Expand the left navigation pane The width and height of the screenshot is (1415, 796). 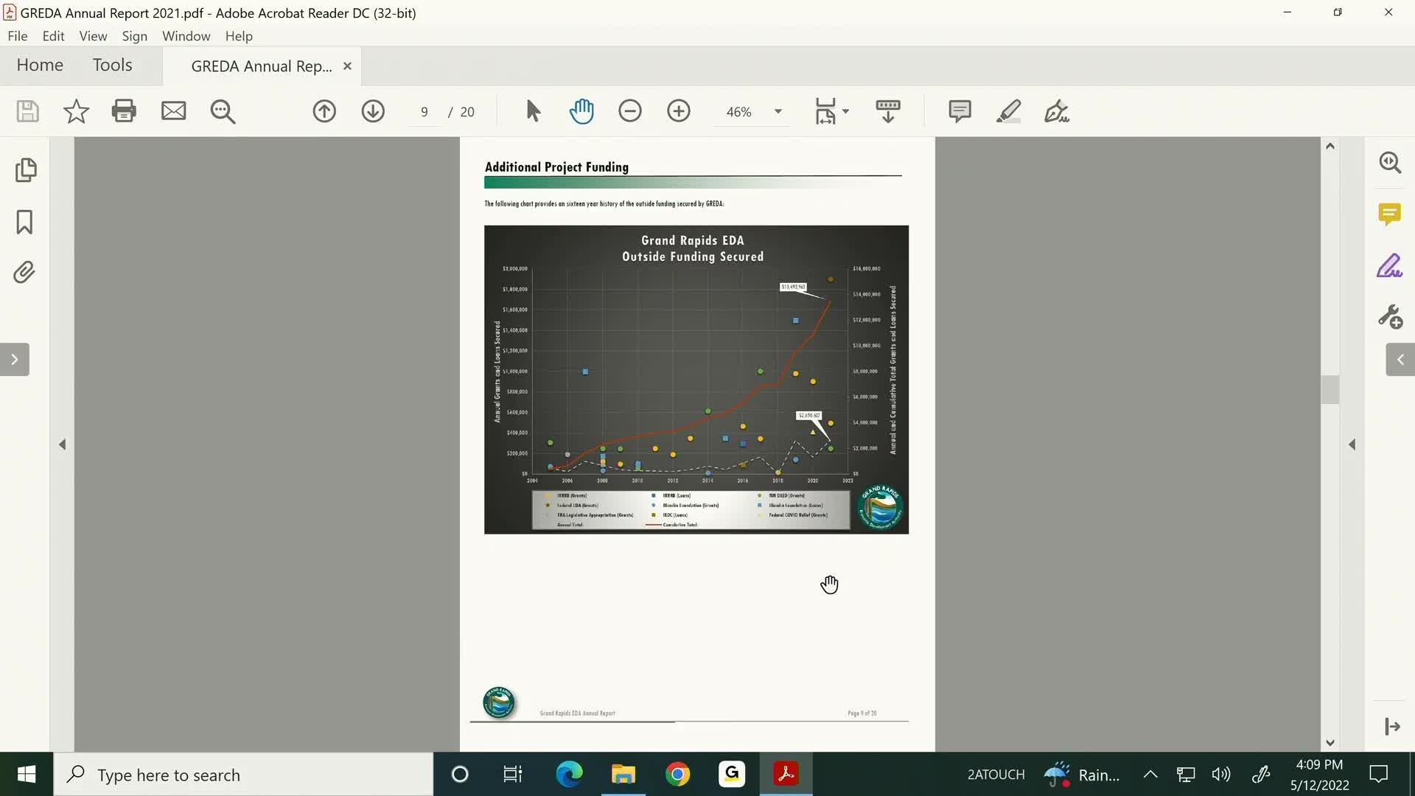pyautogui.click(x=15, y=360)
